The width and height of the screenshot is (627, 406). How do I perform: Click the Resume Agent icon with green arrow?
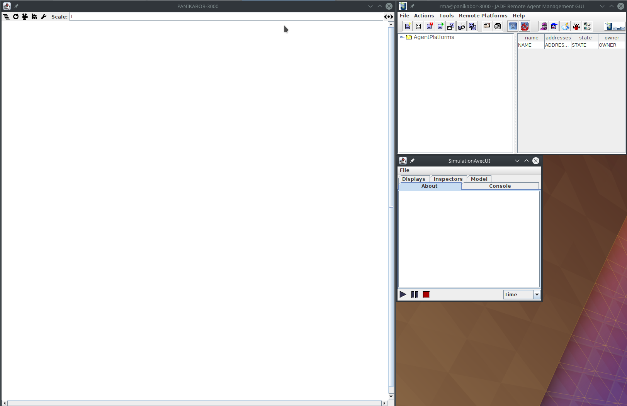440,26
